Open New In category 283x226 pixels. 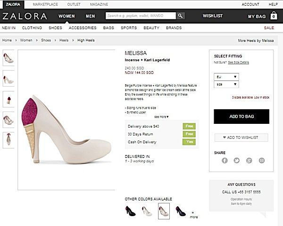[x=8, y=28]
